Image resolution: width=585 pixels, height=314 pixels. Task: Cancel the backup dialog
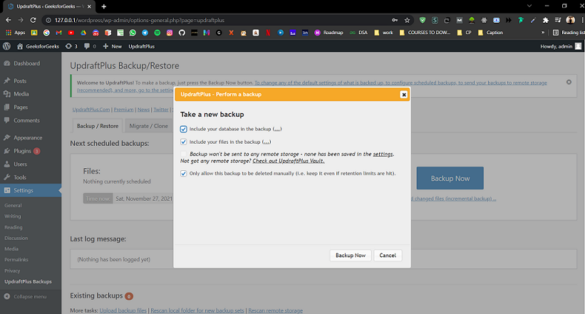[388, 256]
